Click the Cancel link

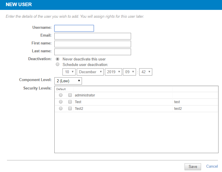tap(212, 166)
